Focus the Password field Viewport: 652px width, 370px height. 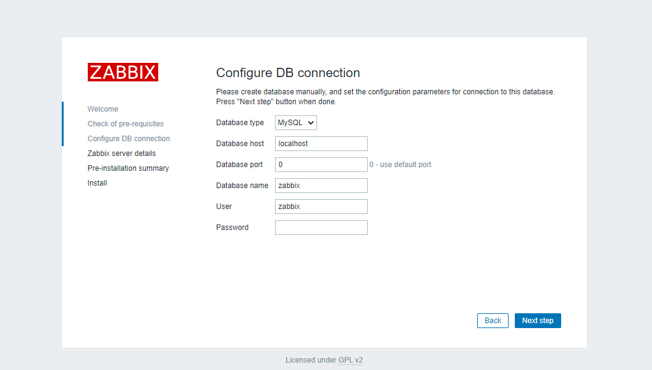(x=321, y=228)
